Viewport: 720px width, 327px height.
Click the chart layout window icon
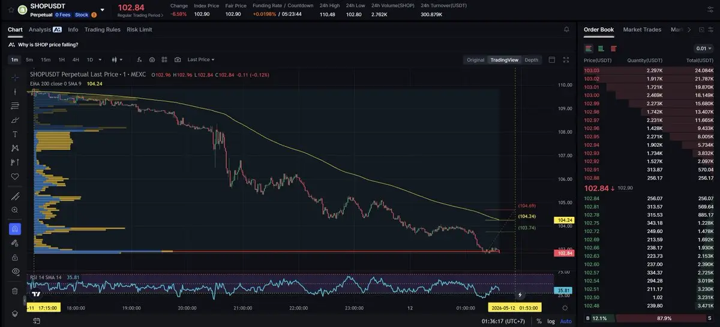(x=552, y=60)
